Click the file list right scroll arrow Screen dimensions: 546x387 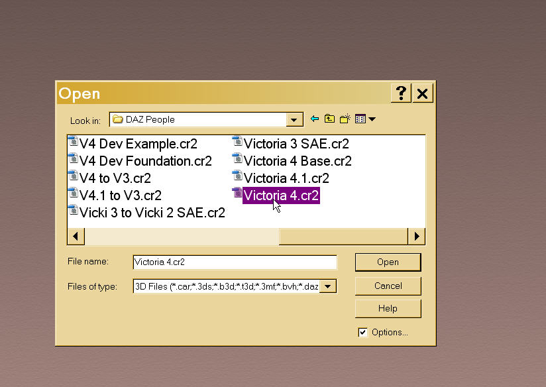click(417, 237)
